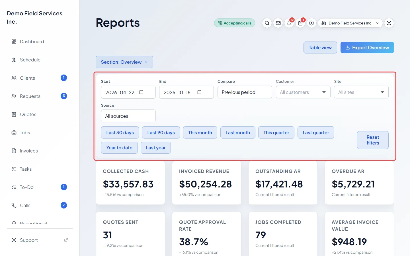Open notifications bell with 12 badge
Screen dimensions: 410x256
289,23
